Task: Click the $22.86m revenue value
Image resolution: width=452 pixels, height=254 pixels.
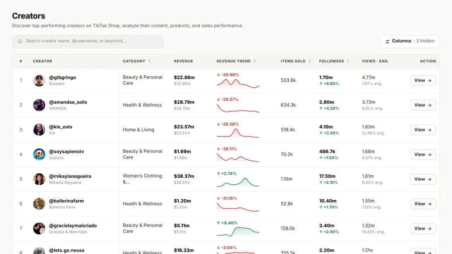Action: [x=184, y=77]
